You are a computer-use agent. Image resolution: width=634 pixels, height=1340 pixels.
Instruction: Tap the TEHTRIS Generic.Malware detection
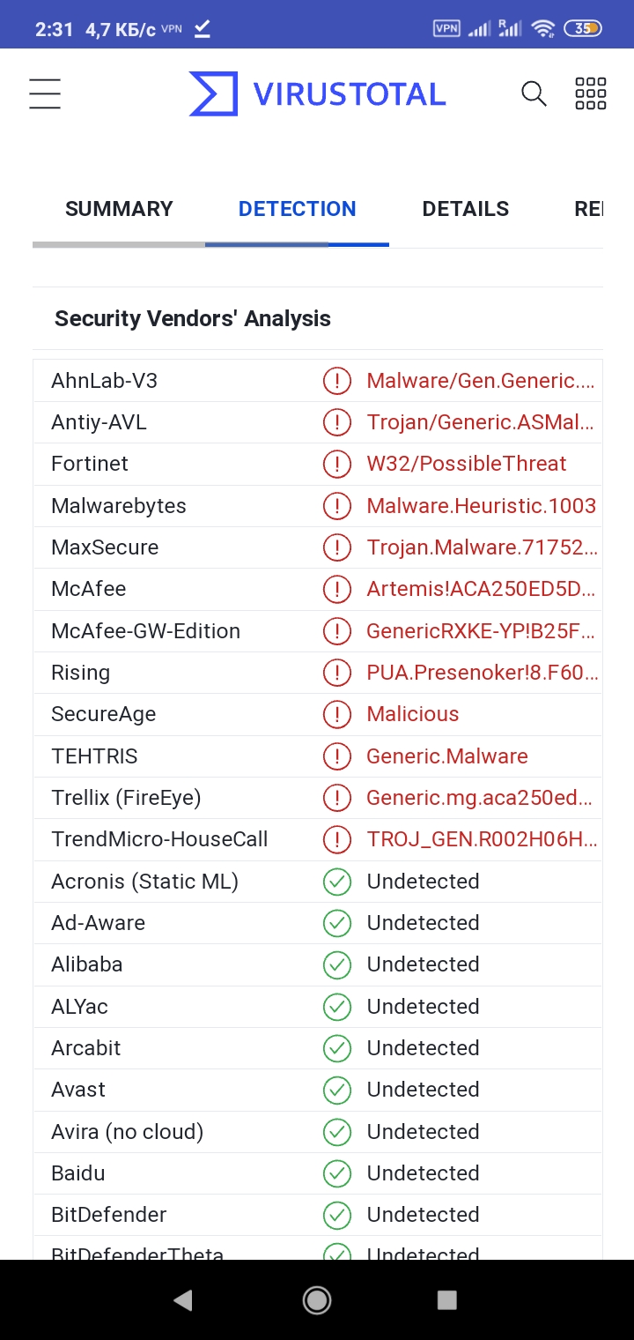pyautogui.click(x=447, y=756)
